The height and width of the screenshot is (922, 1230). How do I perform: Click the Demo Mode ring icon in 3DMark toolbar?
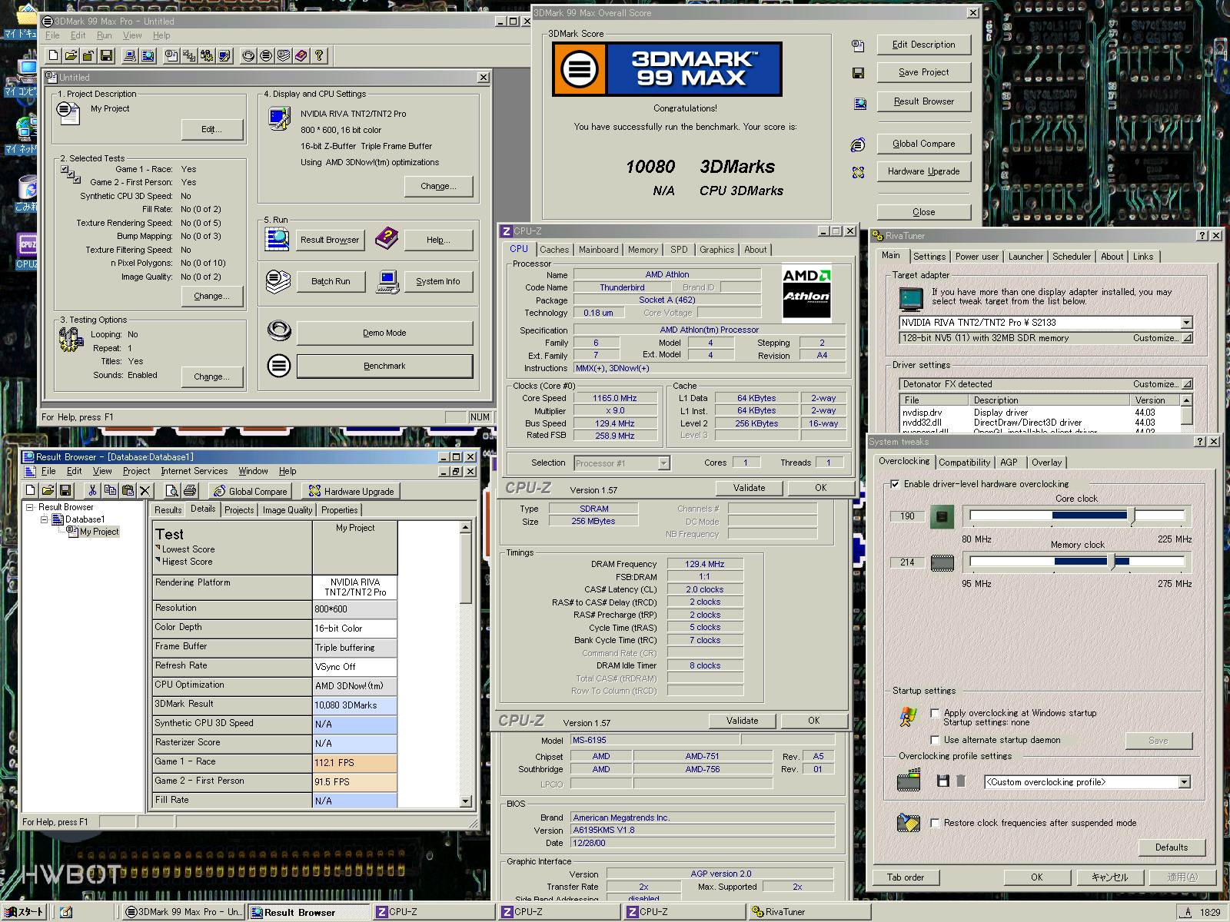click(248, 55)
